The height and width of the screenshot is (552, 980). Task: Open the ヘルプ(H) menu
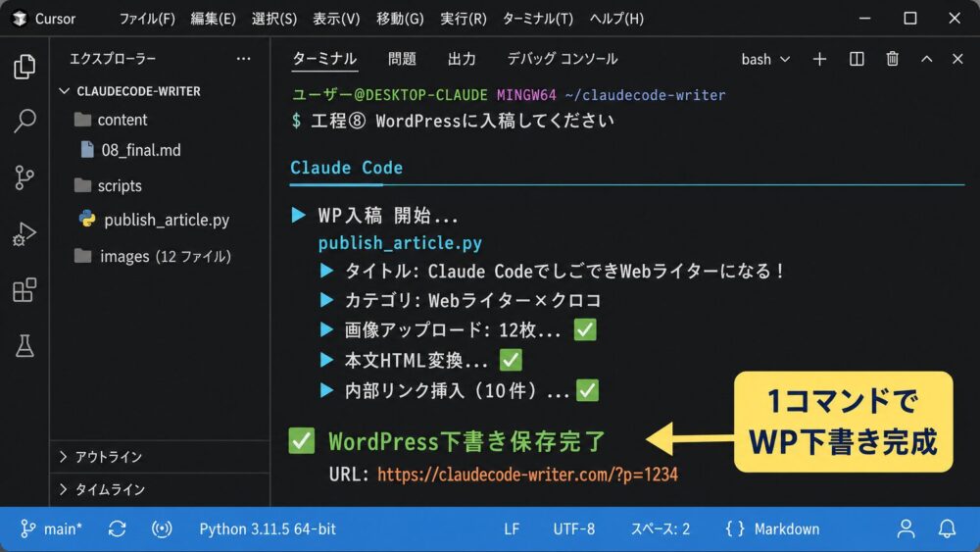coord(616,19)
